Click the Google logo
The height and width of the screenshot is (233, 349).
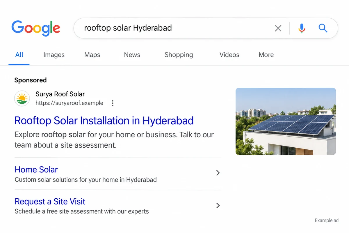(x=36, y=28)
